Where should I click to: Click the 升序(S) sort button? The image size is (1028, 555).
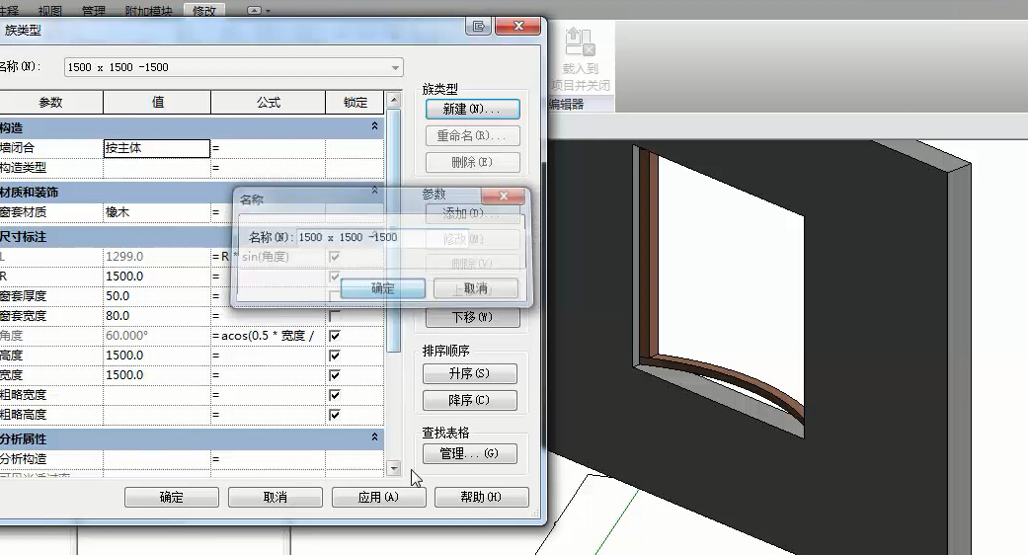coord(470,374)
